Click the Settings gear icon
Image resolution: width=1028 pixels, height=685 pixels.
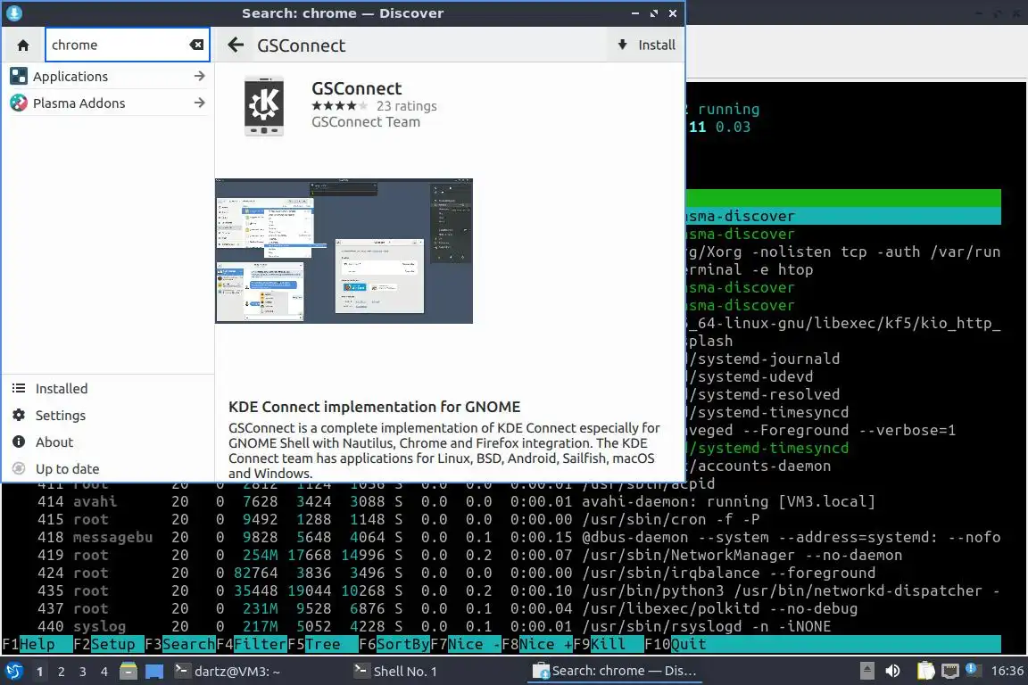19,415
